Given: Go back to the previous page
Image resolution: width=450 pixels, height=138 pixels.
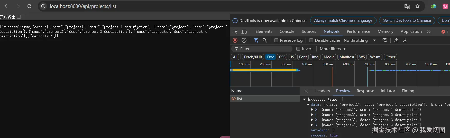Looking at the screenshot, I should pos(6,6).
